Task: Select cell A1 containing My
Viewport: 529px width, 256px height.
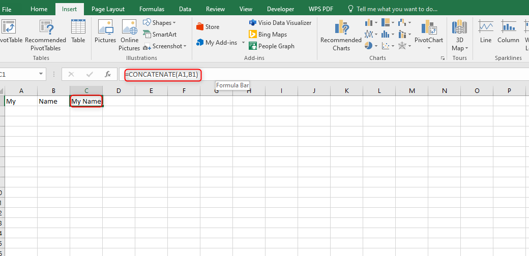Action: (x=21, y=101)
